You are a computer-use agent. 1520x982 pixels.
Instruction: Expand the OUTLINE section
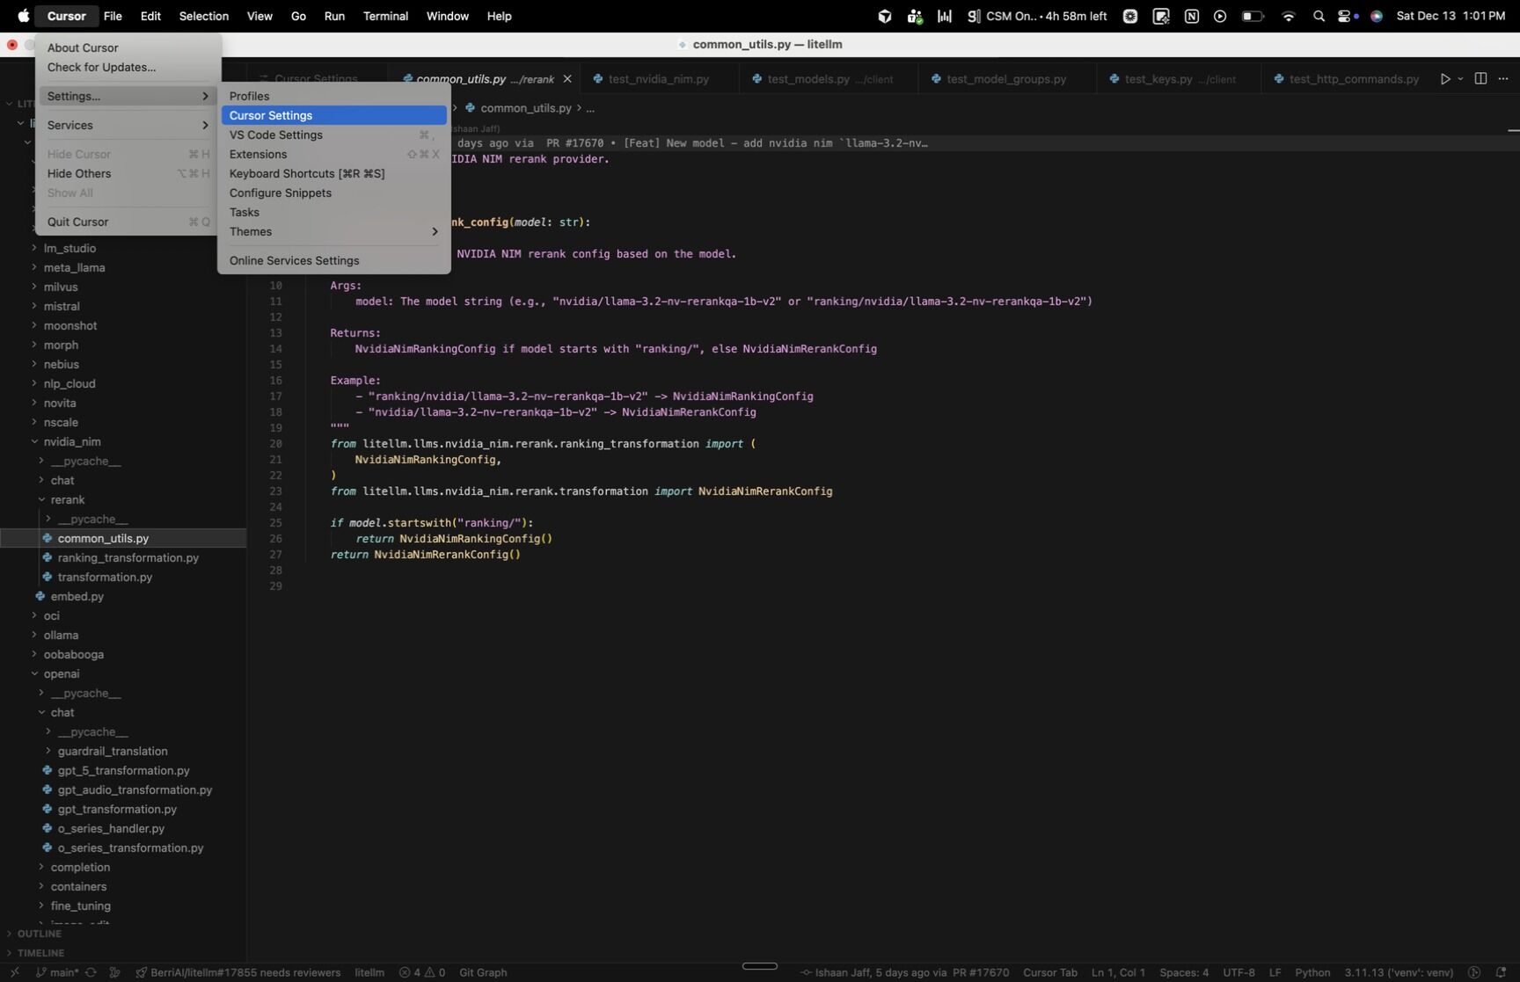(40, 934)
